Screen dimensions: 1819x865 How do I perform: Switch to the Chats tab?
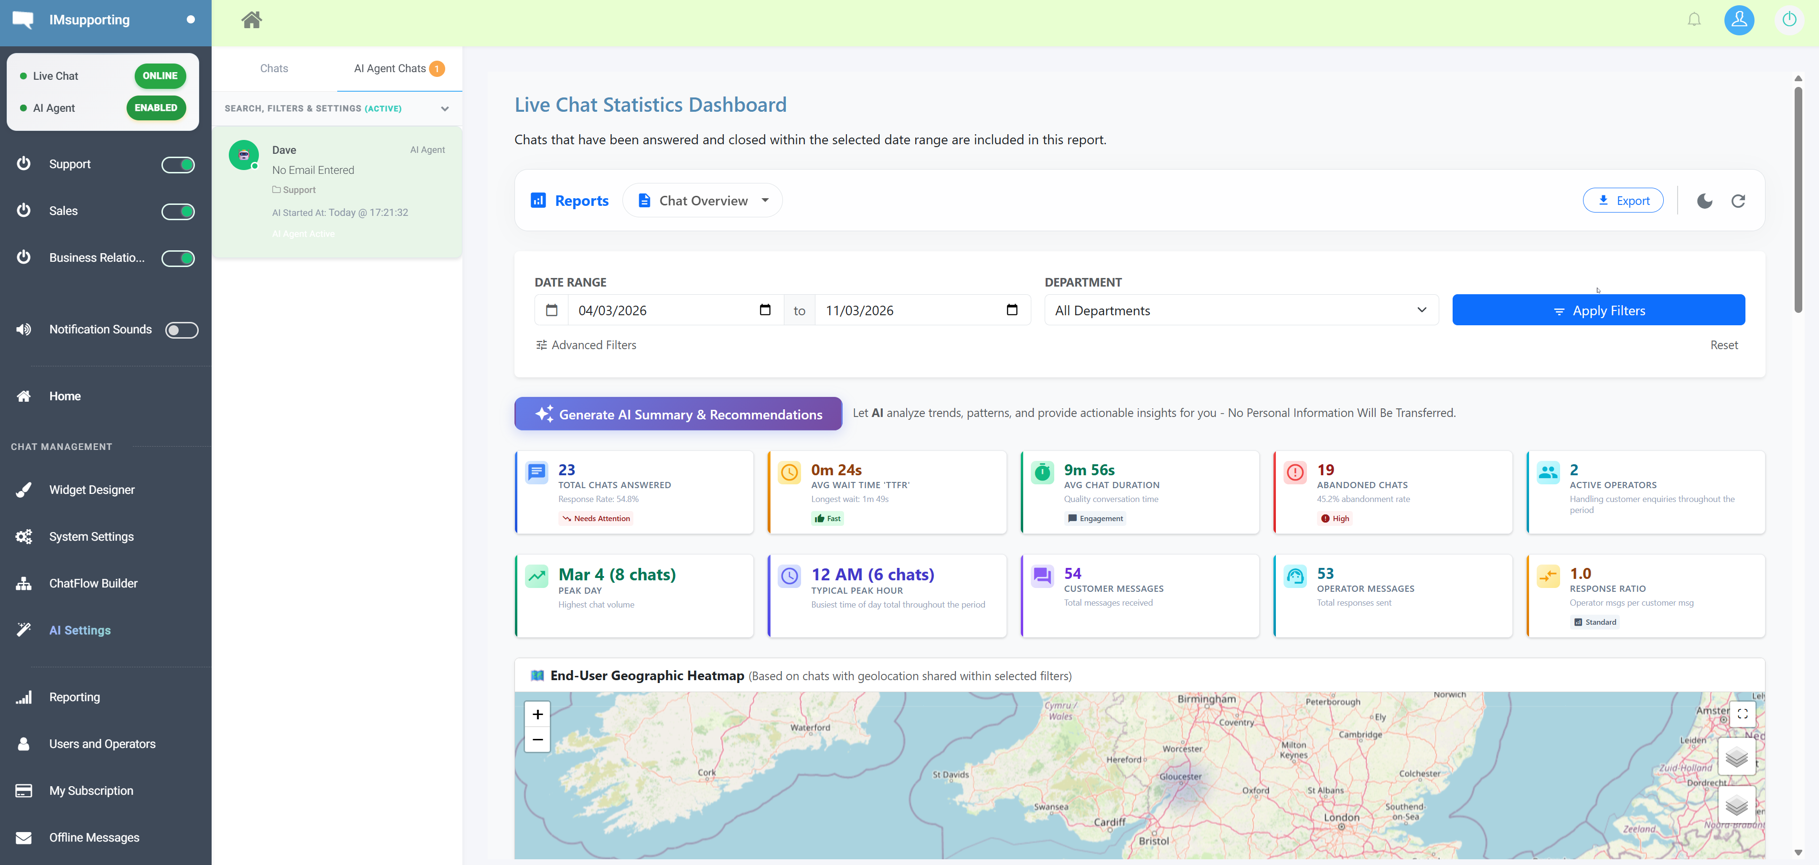click(274, 68)
